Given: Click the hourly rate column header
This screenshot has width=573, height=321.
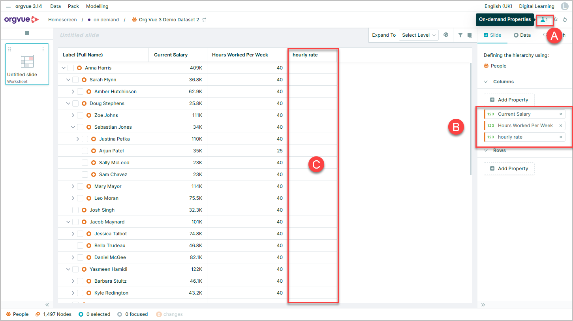Looking at the screenshot, I should point(312,55).
